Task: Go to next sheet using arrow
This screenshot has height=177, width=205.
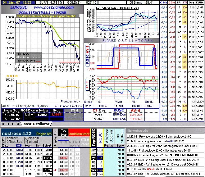Action: (13, 124)
